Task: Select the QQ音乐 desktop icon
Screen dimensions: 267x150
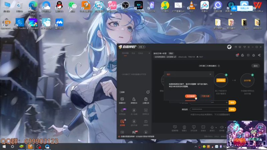Action: (165, 7)
